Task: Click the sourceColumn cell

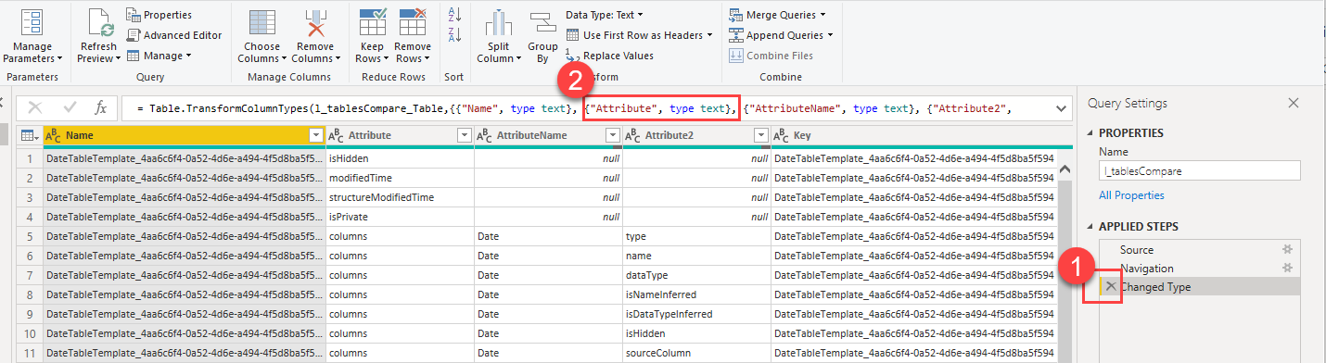Action: (696, 353)
